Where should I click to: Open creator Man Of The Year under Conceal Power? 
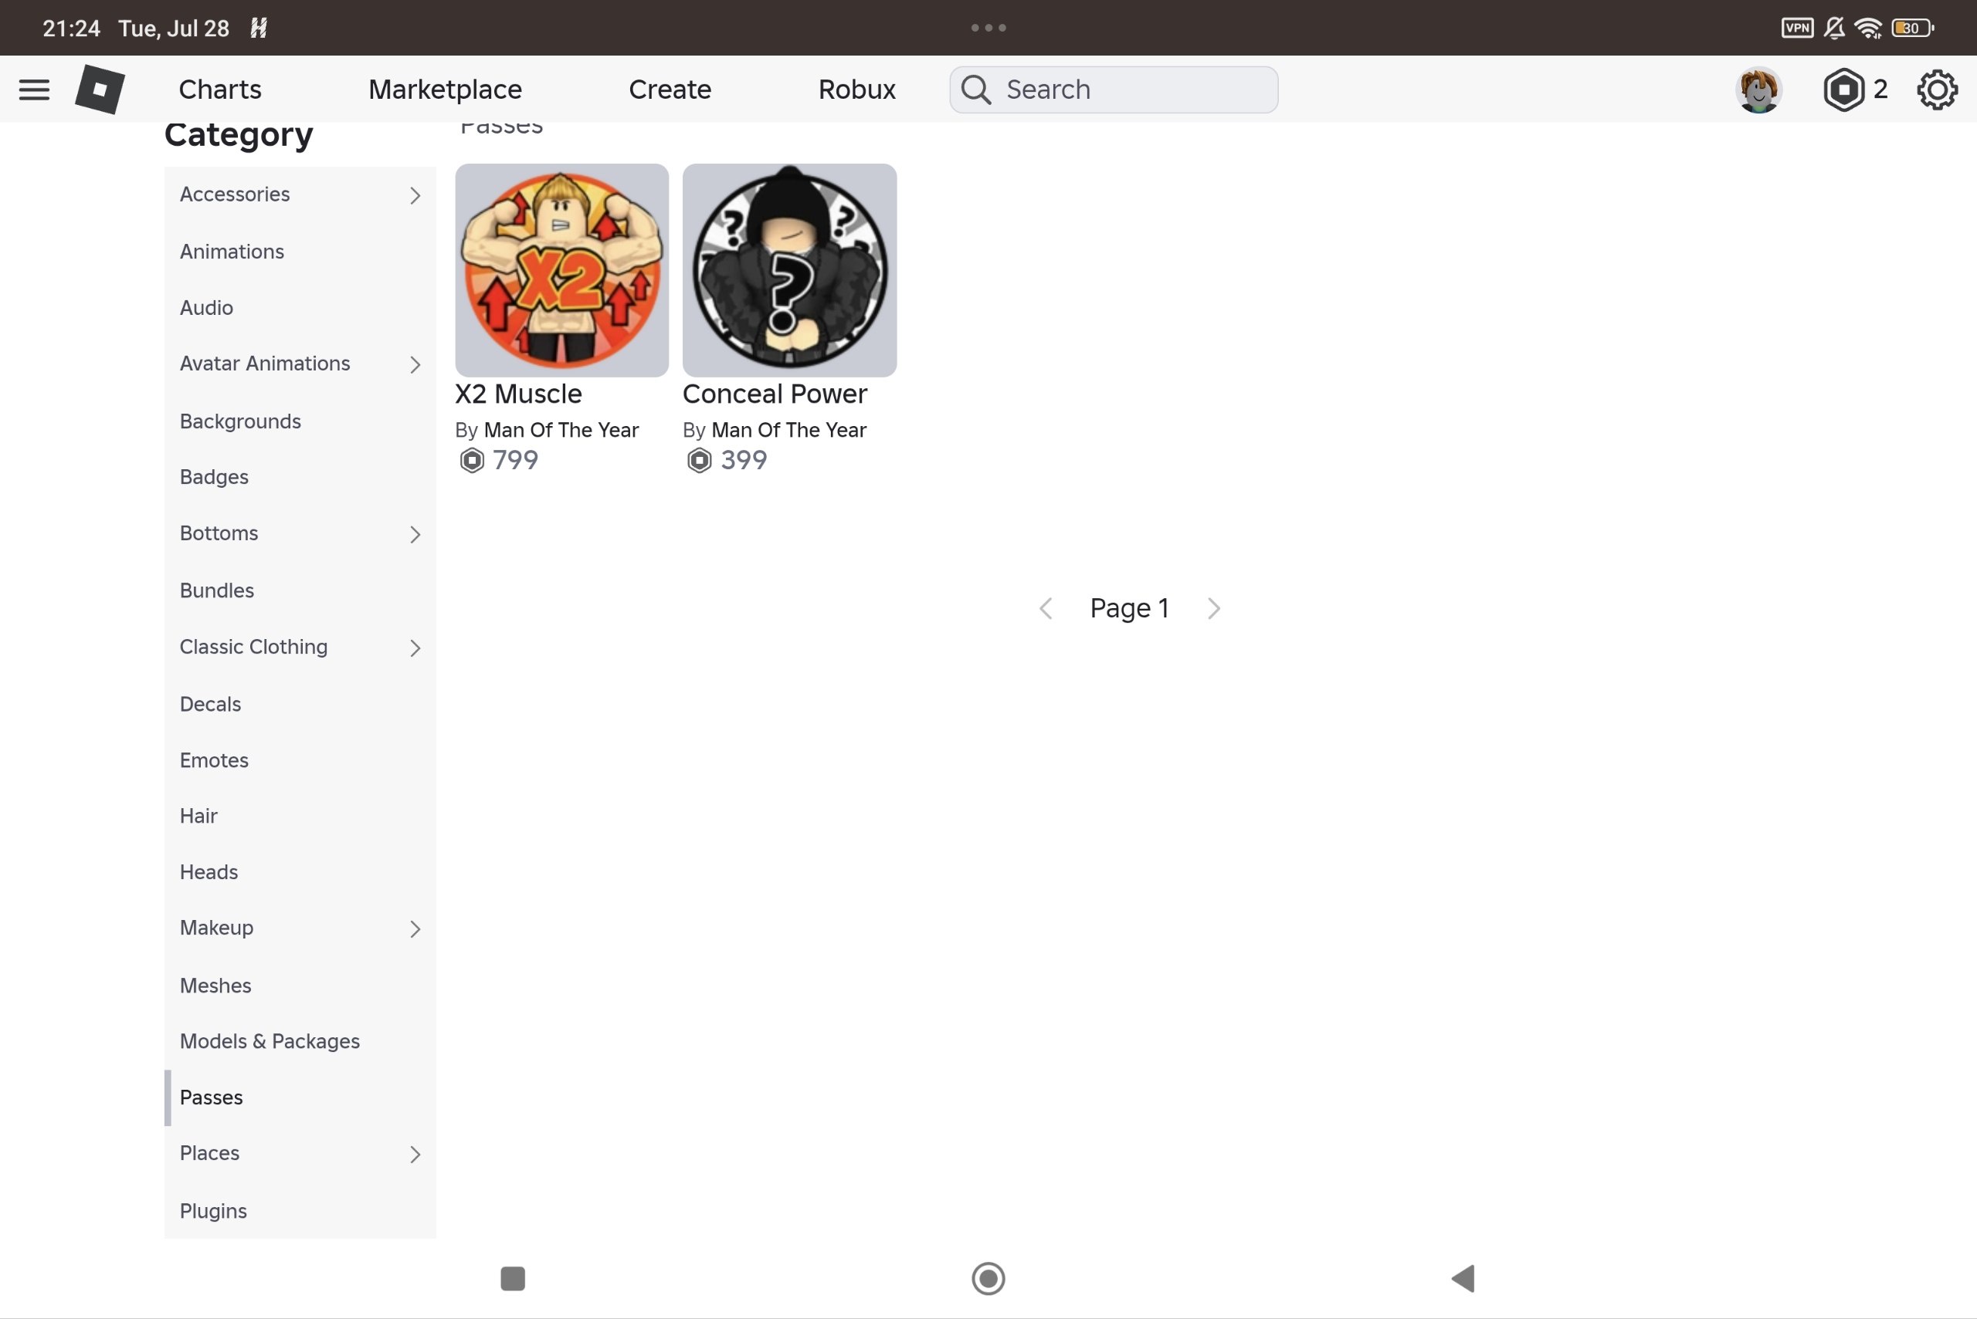pyautogui.click(x=788, y=431)
